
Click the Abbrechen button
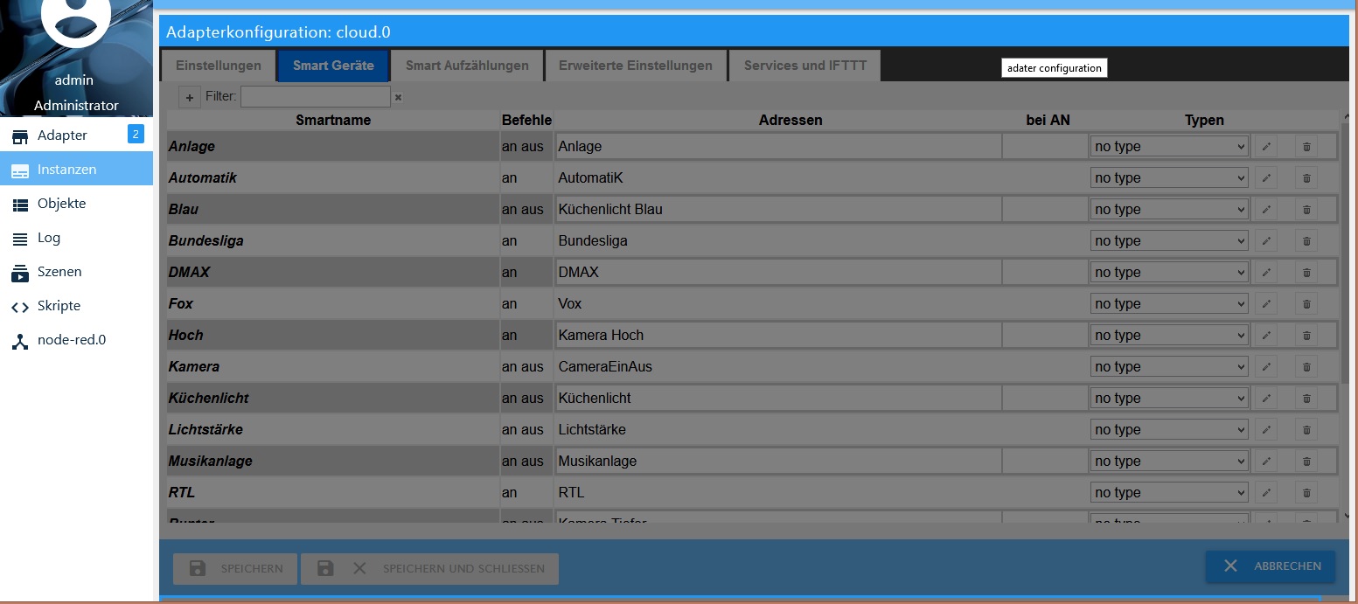click(x=1271, y=566)
